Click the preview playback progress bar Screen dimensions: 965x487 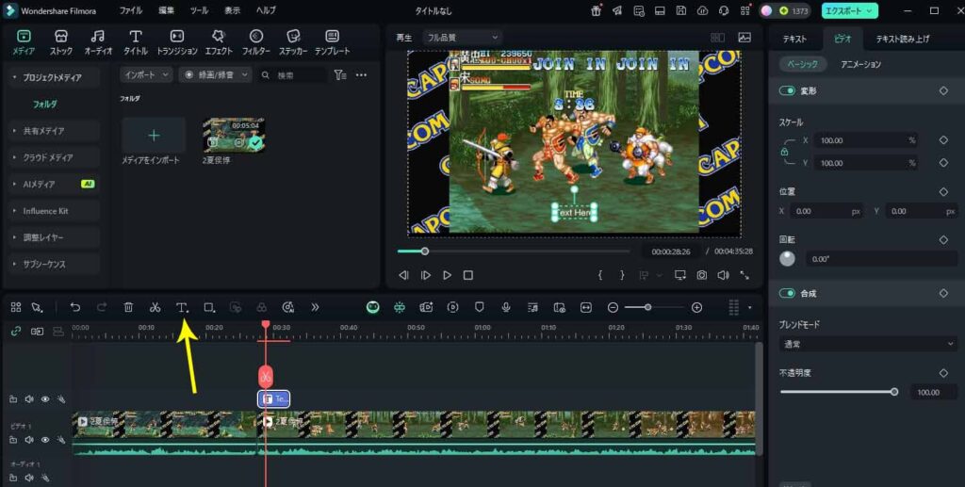point(514,251)
